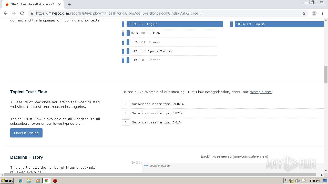Click question mark box for 99.82% topic
The image size is (328, 184).
tap(126, 104)
